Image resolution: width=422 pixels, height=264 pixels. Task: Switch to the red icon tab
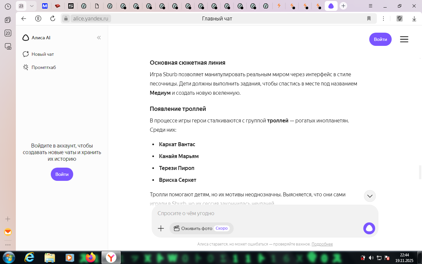(58, 6)
